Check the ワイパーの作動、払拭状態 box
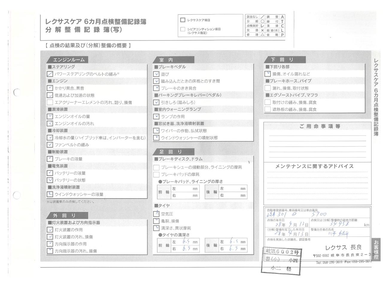 (156, 131)
